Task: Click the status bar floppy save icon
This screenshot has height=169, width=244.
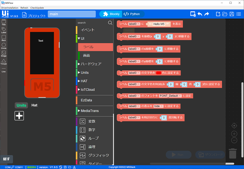Action: click(x=65, y=167)
